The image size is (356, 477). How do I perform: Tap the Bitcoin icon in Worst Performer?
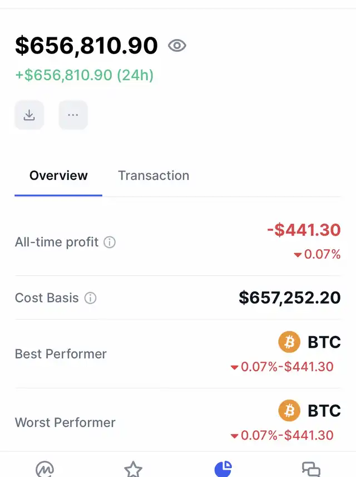tap(289, 411)
